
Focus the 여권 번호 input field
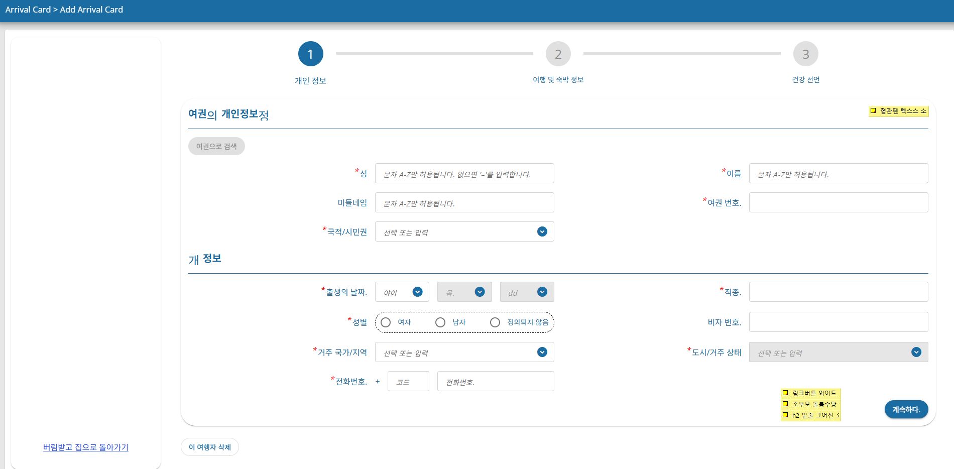(x=838, y=202)
